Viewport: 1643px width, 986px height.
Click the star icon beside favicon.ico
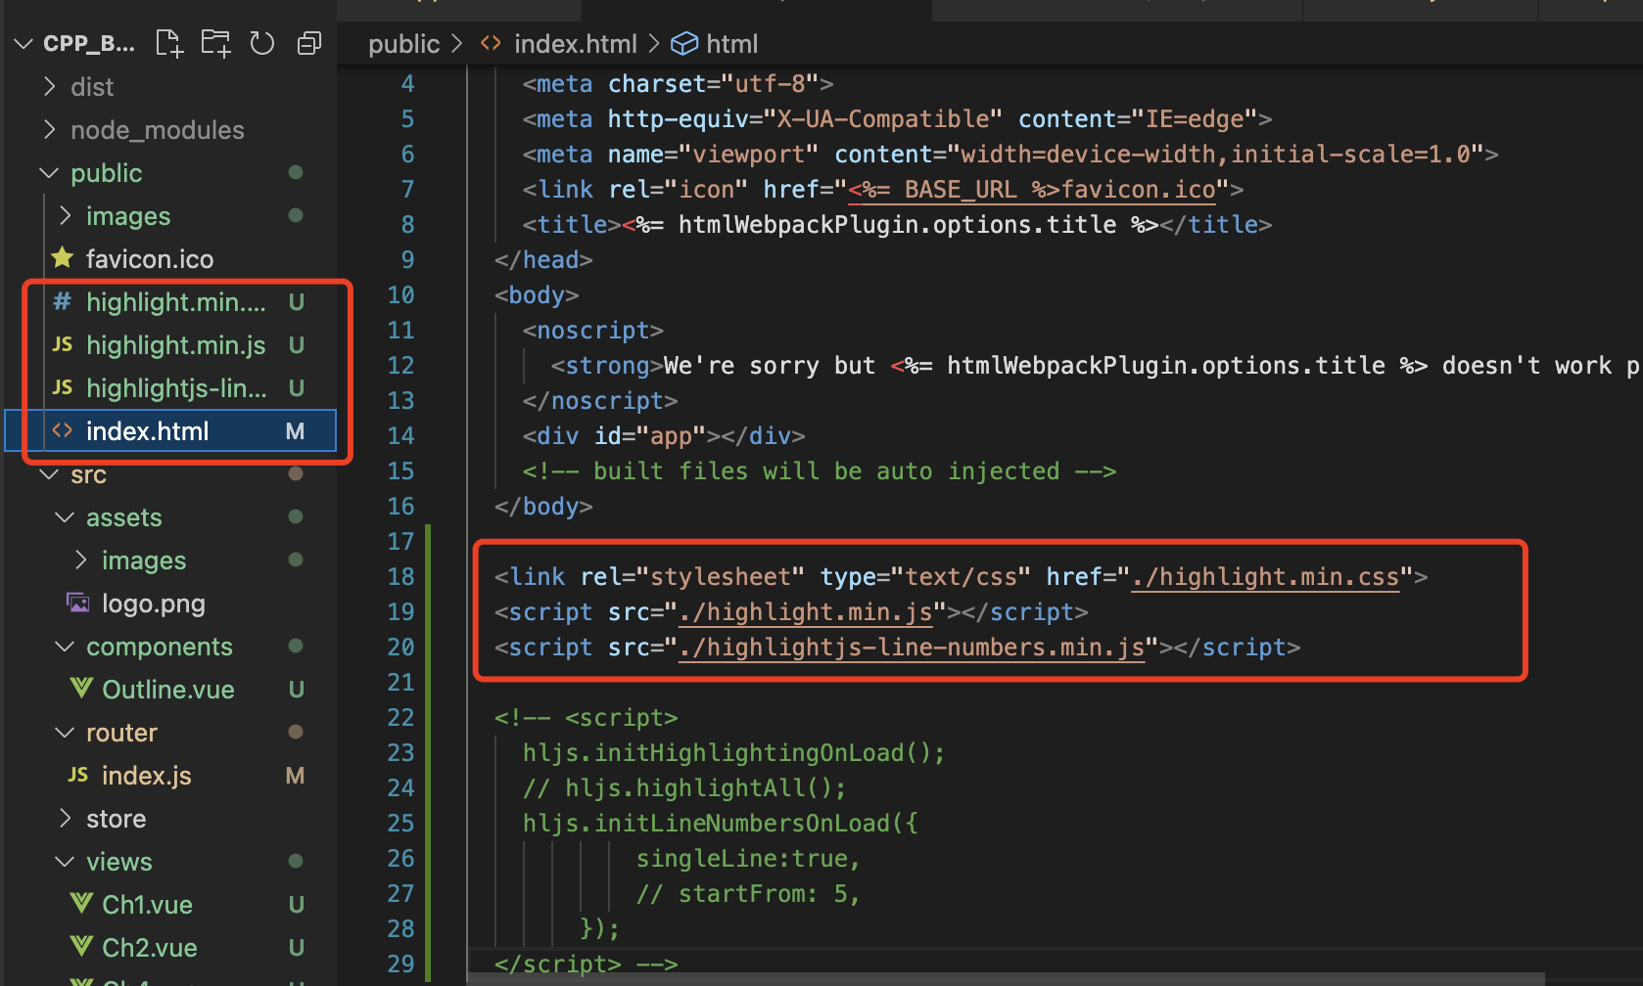pyautogui.click(x=63, y=258)
